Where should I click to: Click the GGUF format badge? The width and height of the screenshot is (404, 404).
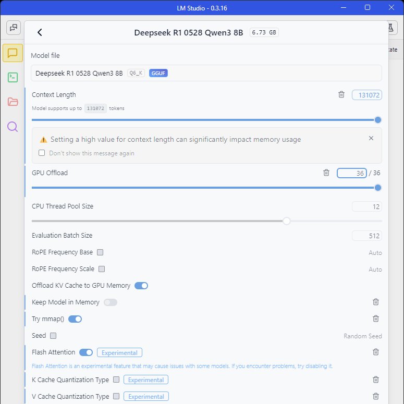click(x=158, y=73)
